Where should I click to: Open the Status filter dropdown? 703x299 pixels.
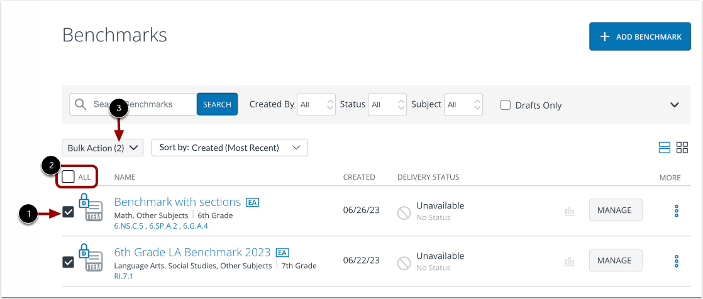tap(387, 105)
